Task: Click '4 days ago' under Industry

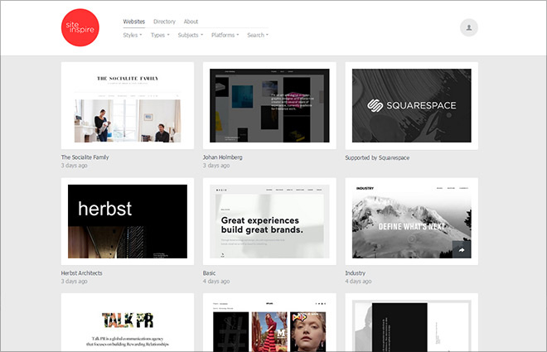Action: coord(358,282)
